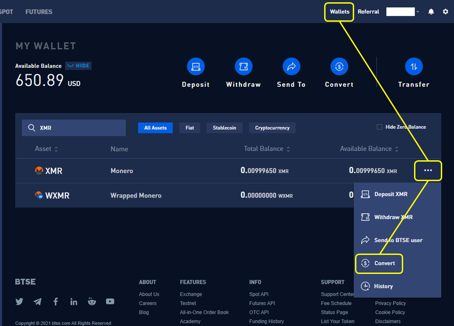454x326 pixels.
Task: Switch to Stablecoin filter
Action: (224, 128)
